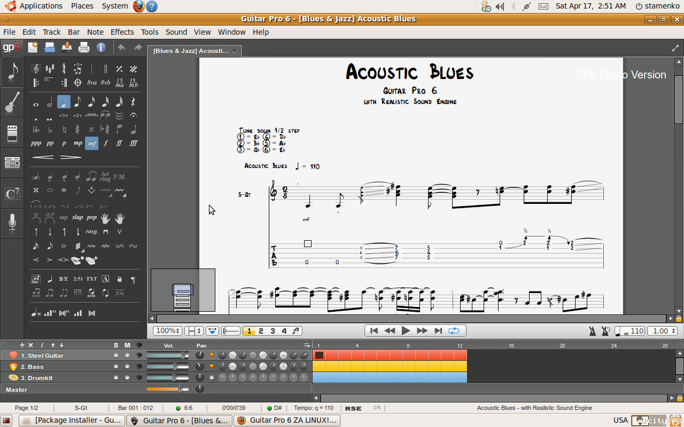The image size is (684, 427).
Task: Apply the pop technique
Action: click(92, 217)
